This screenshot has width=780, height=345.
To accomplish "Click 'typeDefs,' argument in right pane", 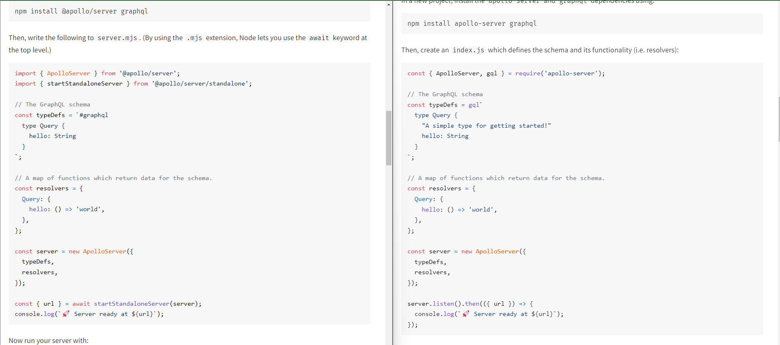I will tap(430, 262).
